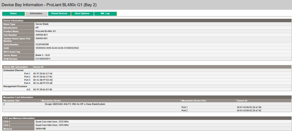The width and height of the screenshot is (292, 131).
Task: Click the Device Bay Information page title
Action: pyautogui.click(x=49, y=5)
